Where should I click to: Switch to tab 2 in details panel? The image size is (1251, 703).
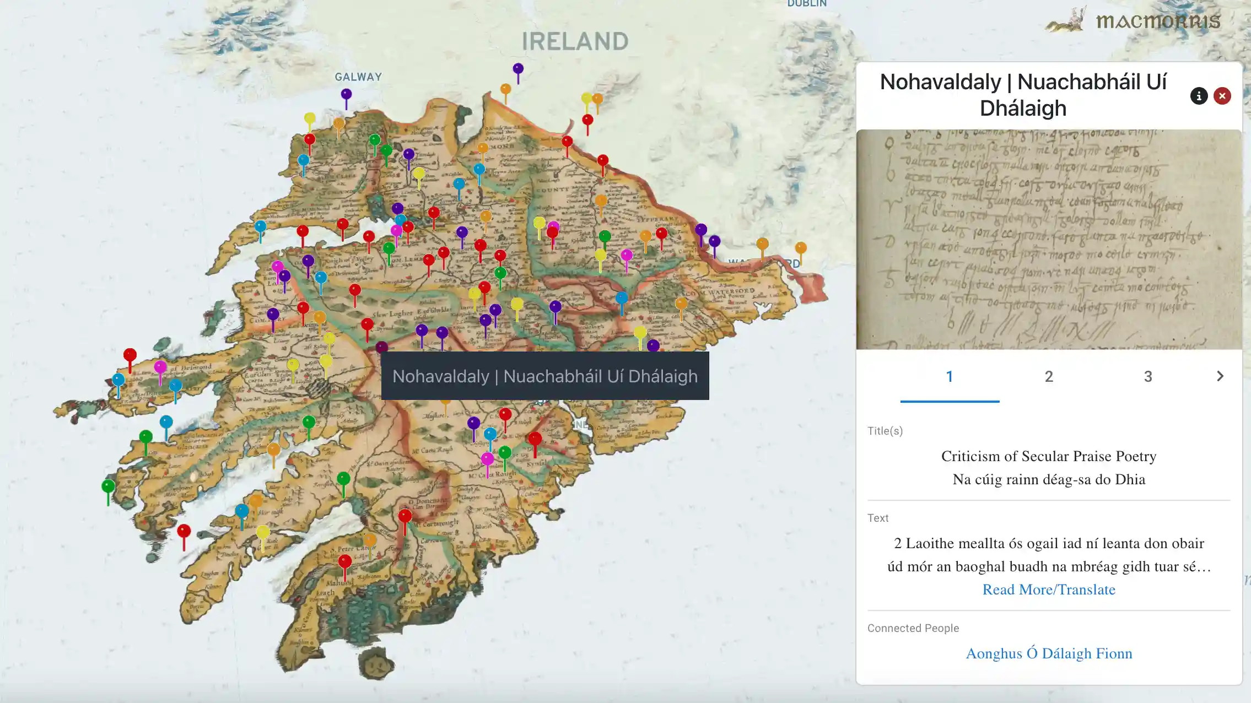point(1048,376)
